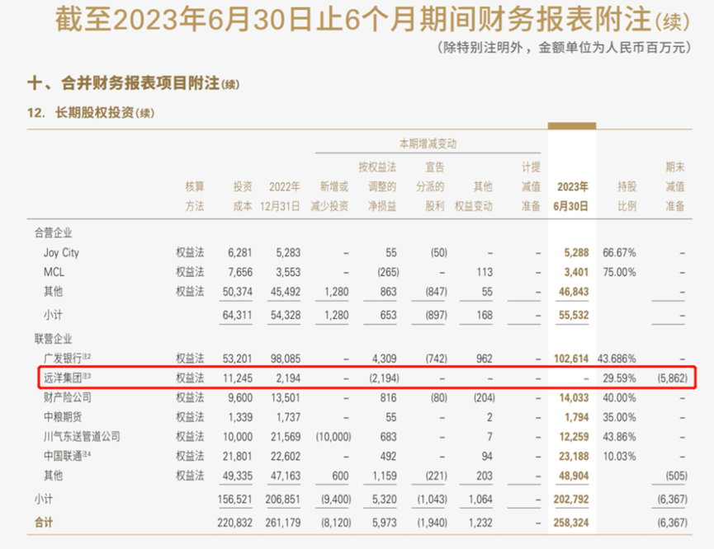This screenshot has height=549, width=714.
Task: Click the sub-heading 12. 长期股权投资
Action: [81, 112]
